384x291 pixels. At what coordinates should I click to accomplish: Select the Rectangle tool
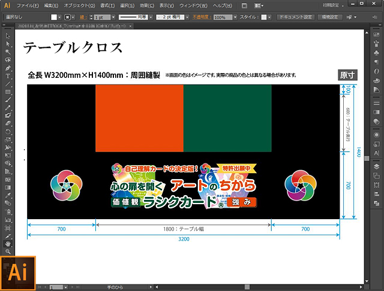tap(8, 92)
